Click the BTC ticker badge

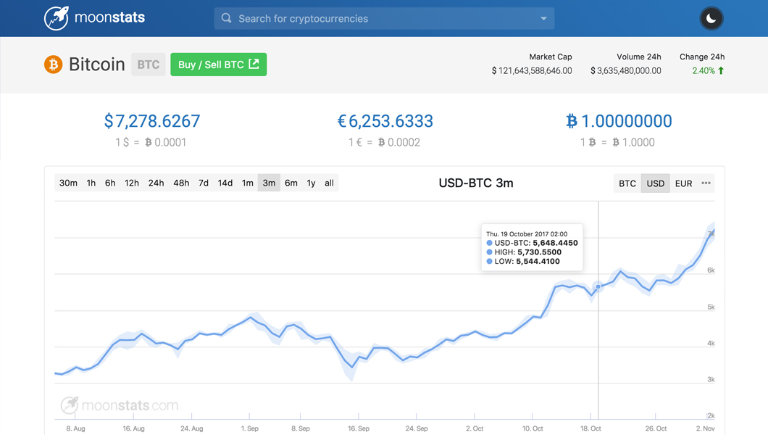[149, 65]
